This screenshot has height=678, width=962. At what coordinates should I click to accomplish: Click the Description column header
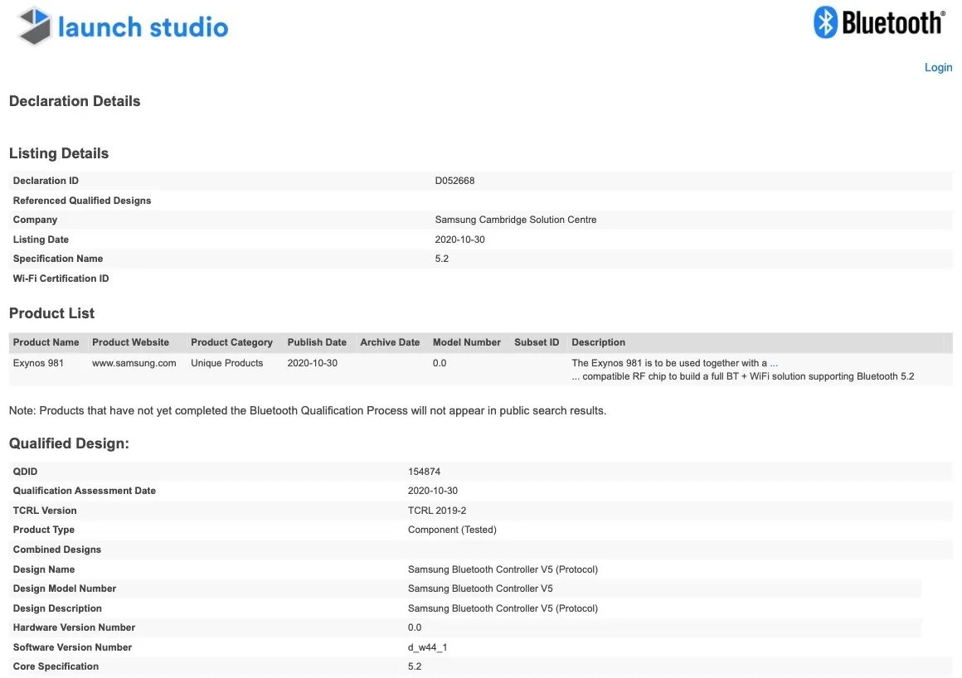click(598, 342)
